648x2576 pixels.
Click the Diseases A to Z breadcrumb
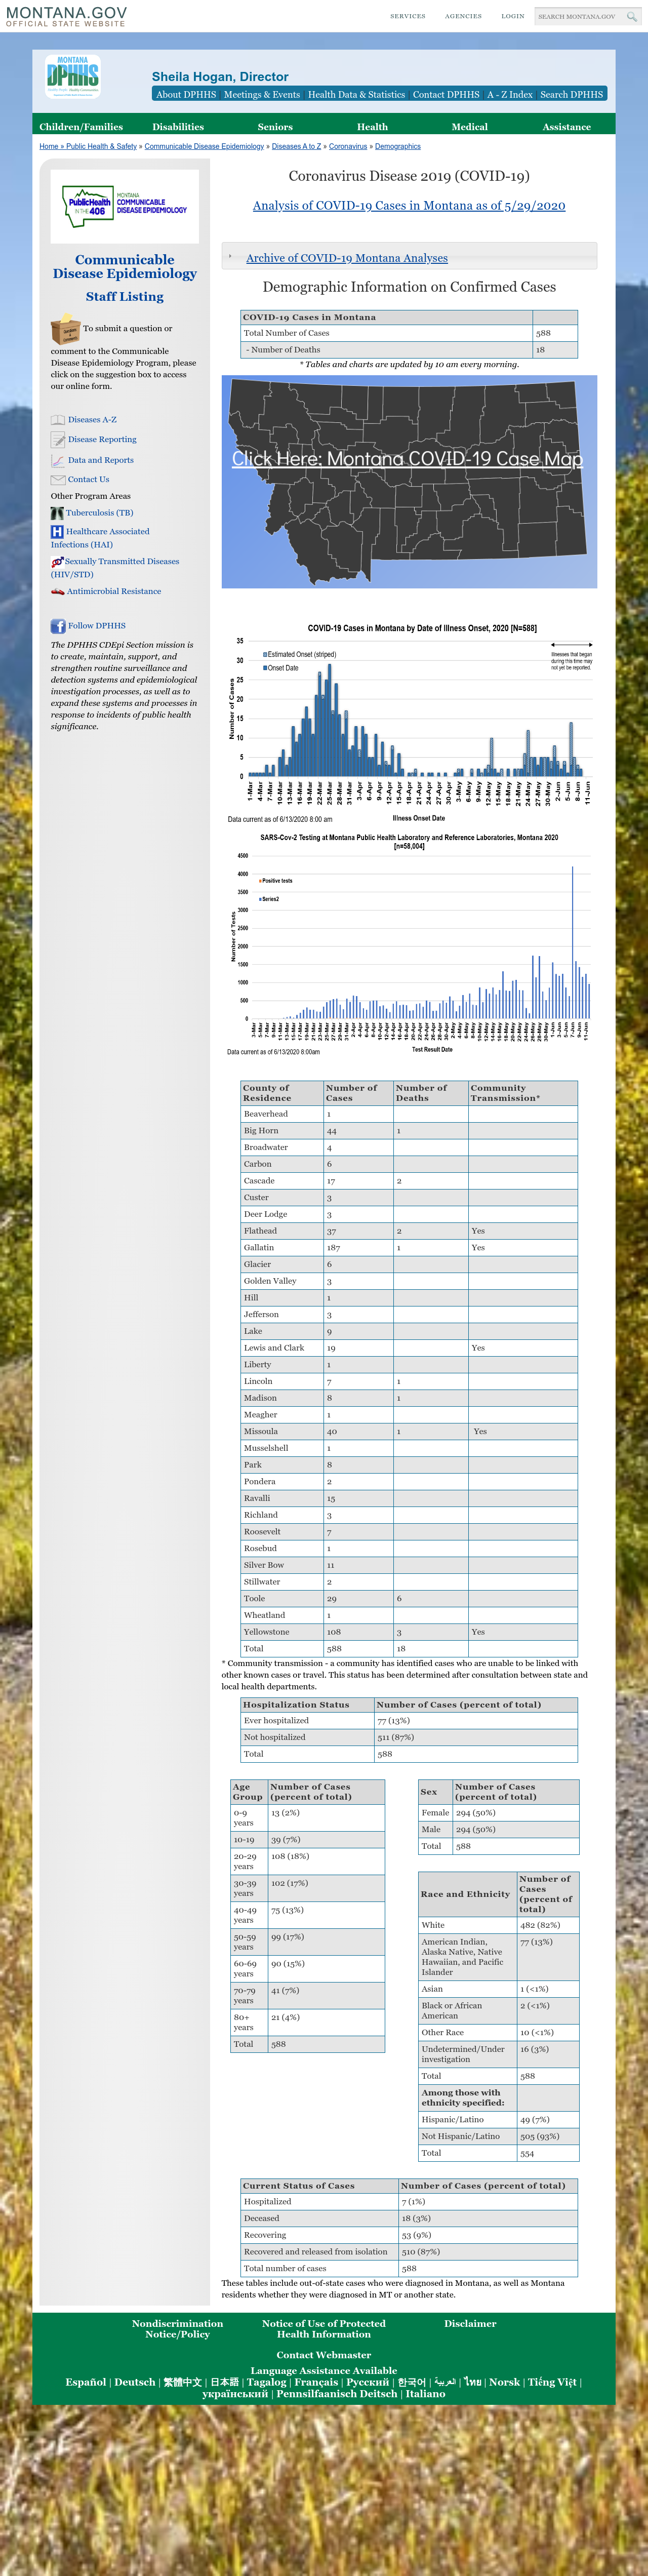pyautogui.click(x=297, y=146)
